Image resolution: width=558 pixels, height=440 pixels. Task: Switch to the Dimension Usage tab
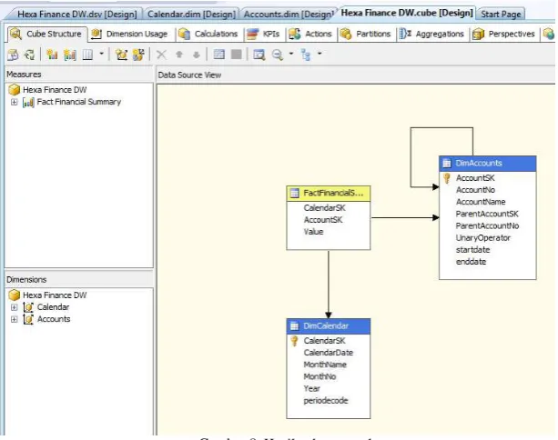[129, 34]
